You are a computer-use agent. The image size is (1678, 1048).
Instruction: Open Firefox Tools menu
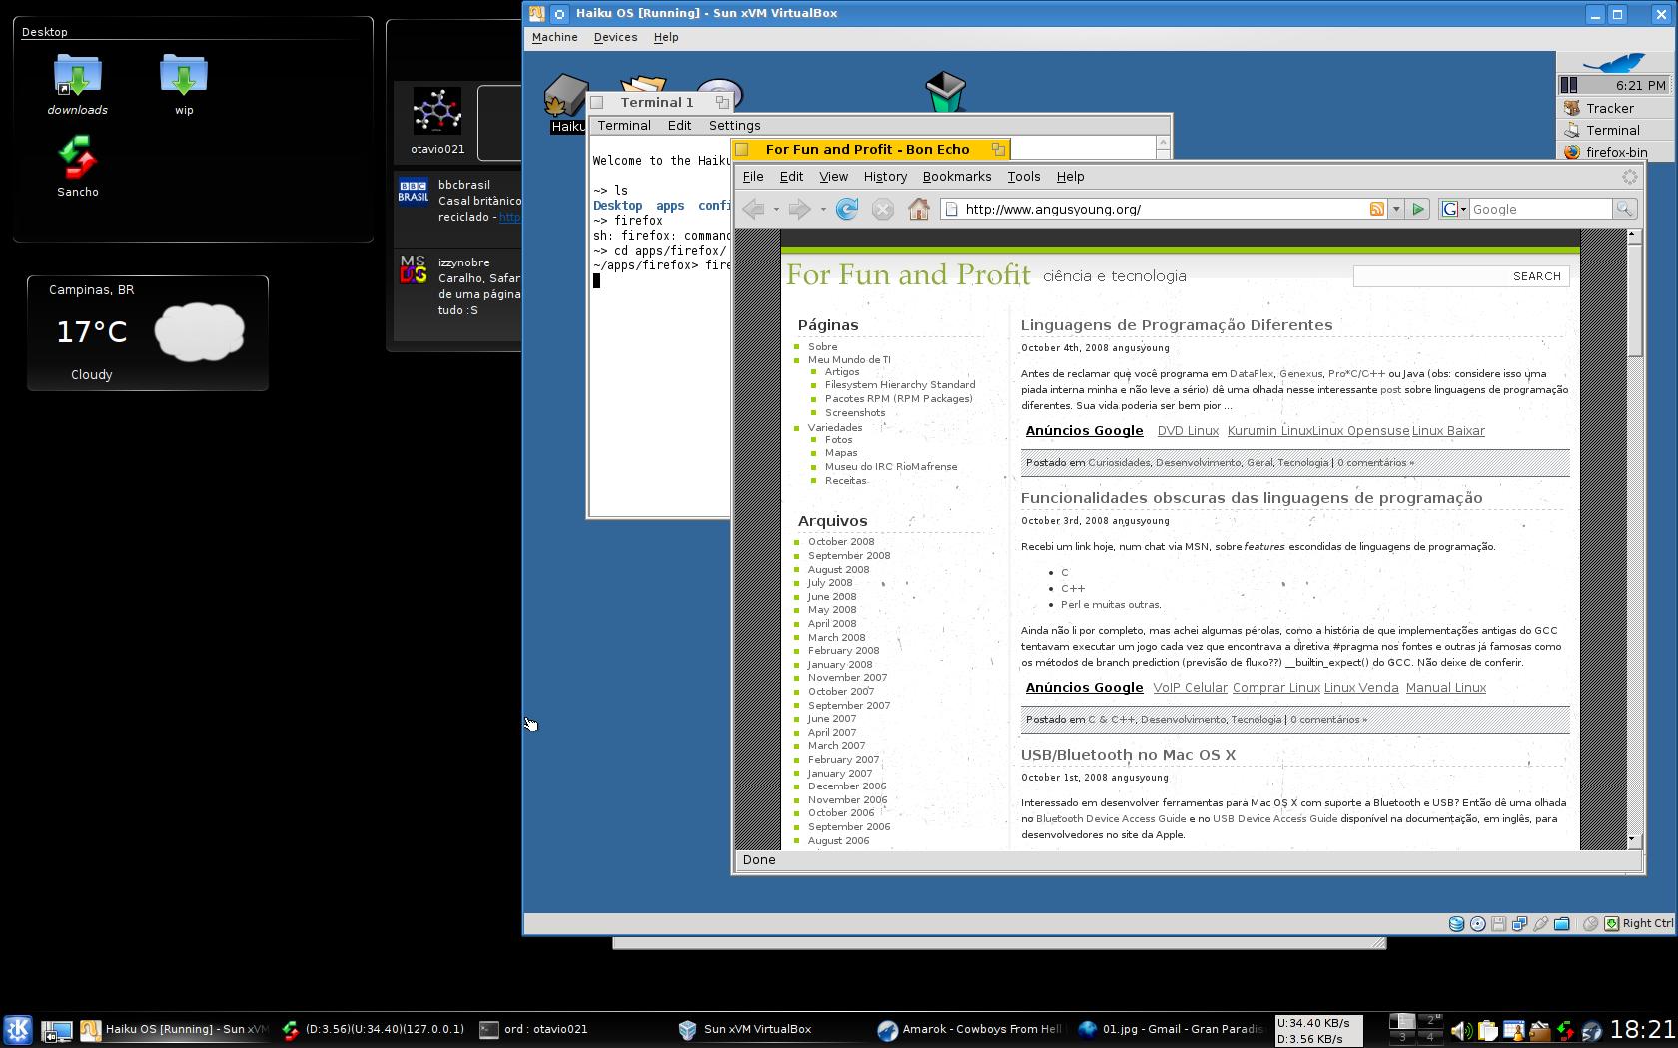(x=1024, y=177)
